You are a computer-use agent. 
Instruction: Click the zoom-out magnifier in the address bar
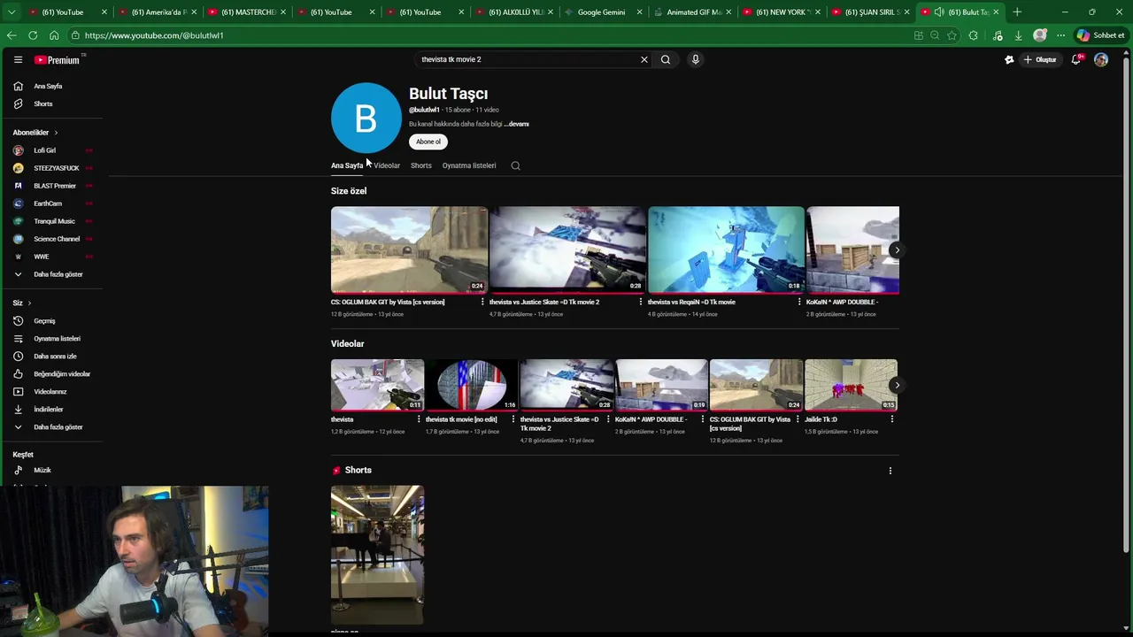[x=935, y=35]
